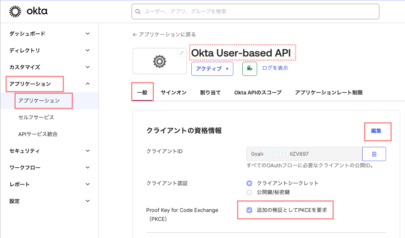Click the search magnifier icon
The width and height of the screenshot is (405, 238).
138,12
